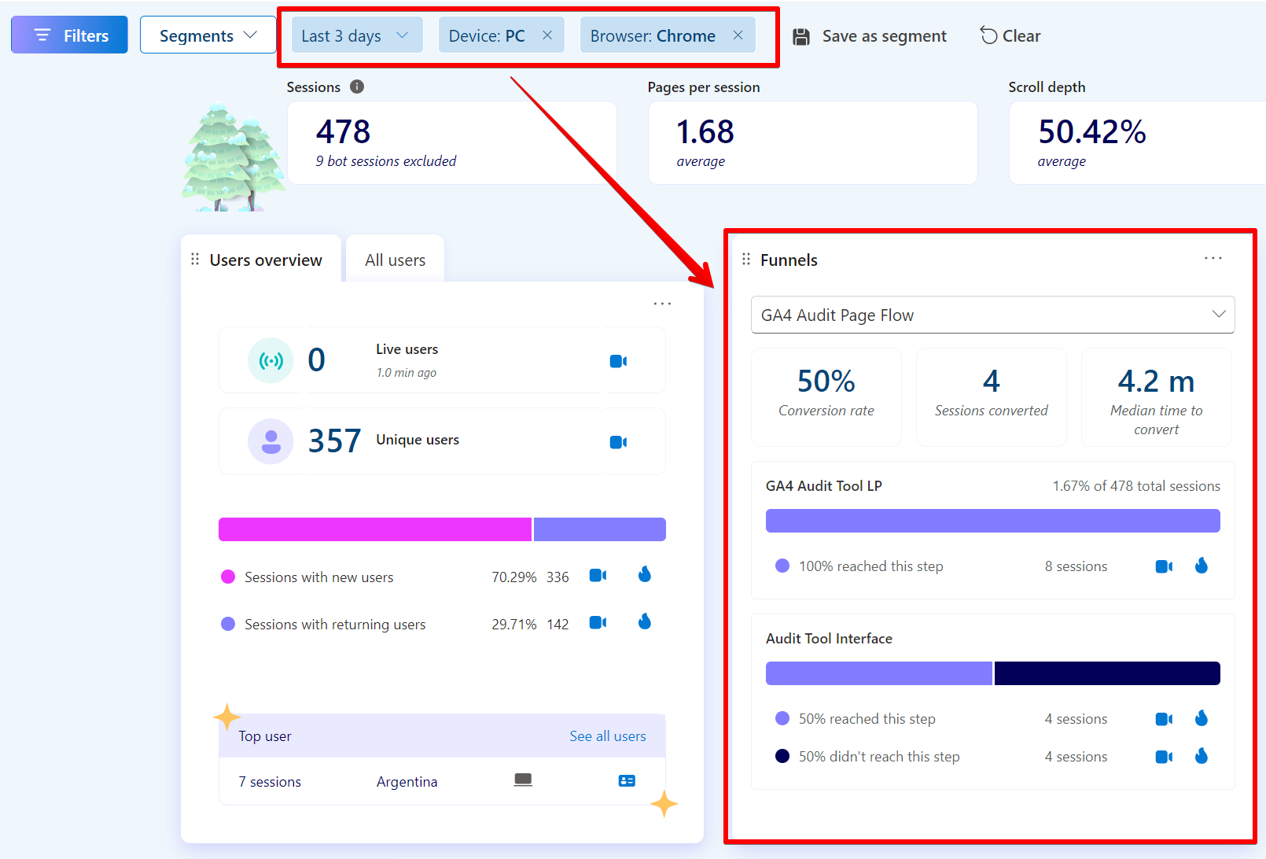Screen dimensions: 1266x859
Task: Open recordings for Unique users
Action: [x=618, y=441]
